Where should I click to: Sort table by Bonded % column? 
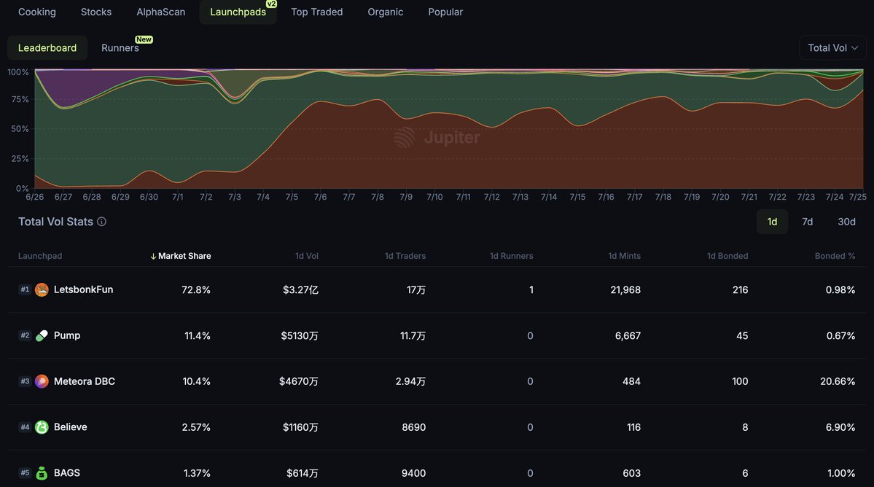(x=835, y=257)
